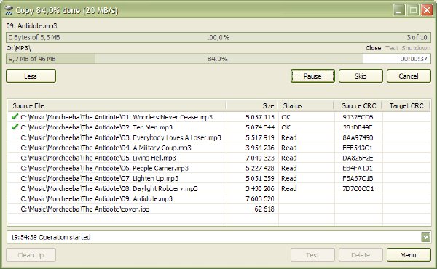Click the size value 7 603 520

point(260,199)
